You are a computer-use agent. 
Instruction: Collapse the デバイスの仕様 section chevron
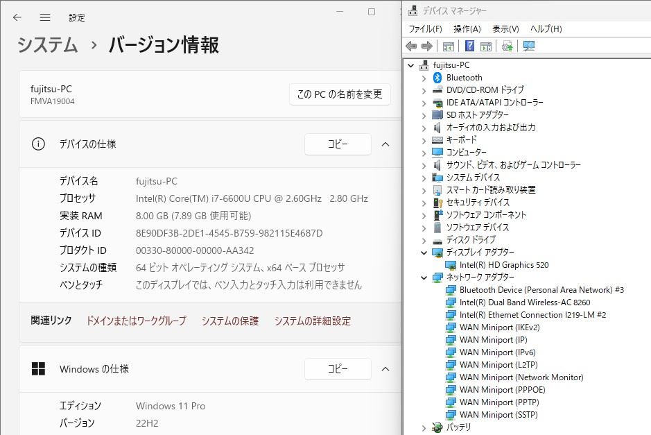click(385, 144)
